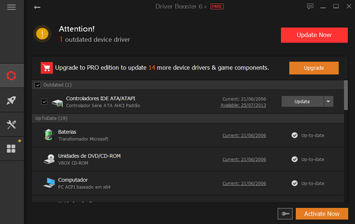Screen dimensions: 355x224
Task: Click the Baterias battery device icon
Action: click(x=49, y=135)
